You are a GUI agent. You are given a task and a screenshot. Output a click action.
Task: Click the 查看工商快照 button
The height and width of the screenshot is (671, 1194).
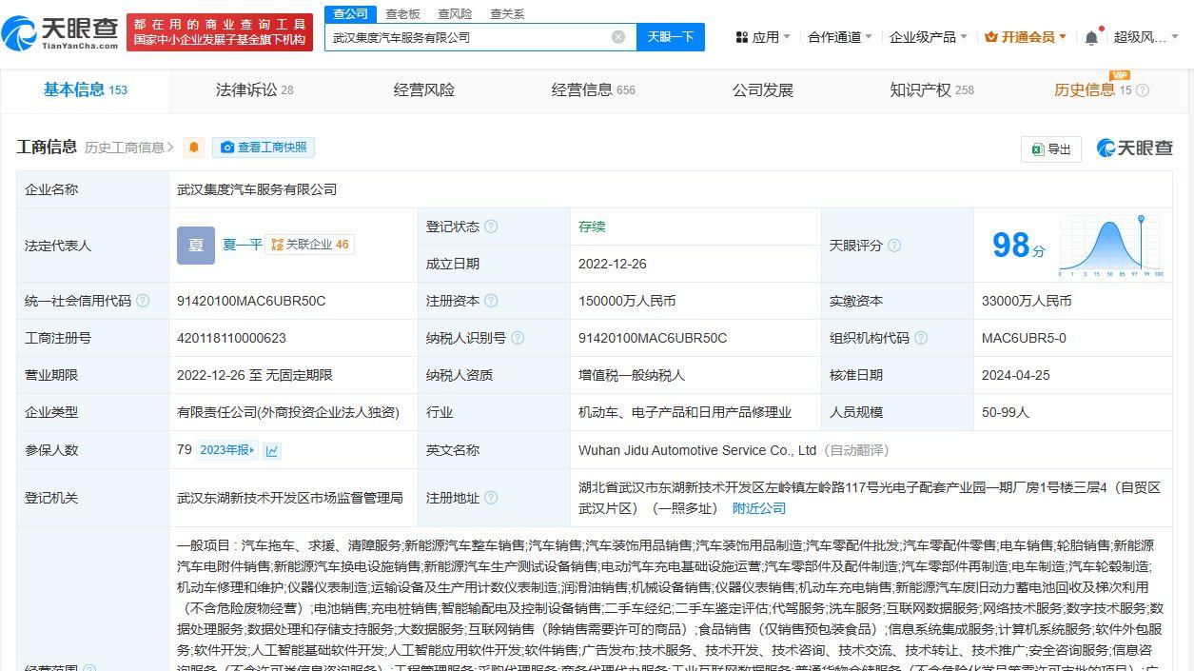tap(264, 148)
